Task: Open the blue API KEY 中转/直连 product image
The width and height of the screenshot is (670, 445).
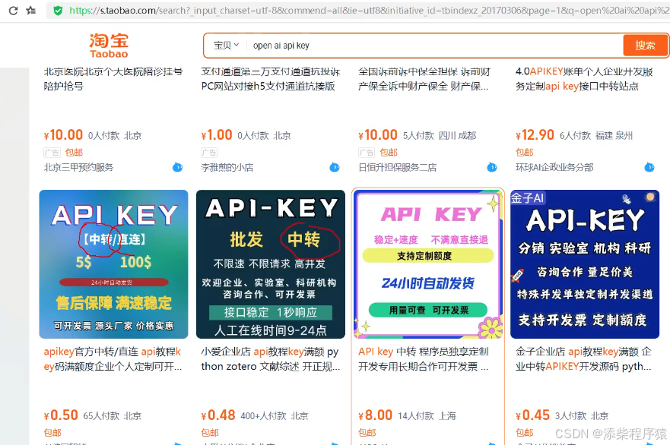Action: click(113, 264)
